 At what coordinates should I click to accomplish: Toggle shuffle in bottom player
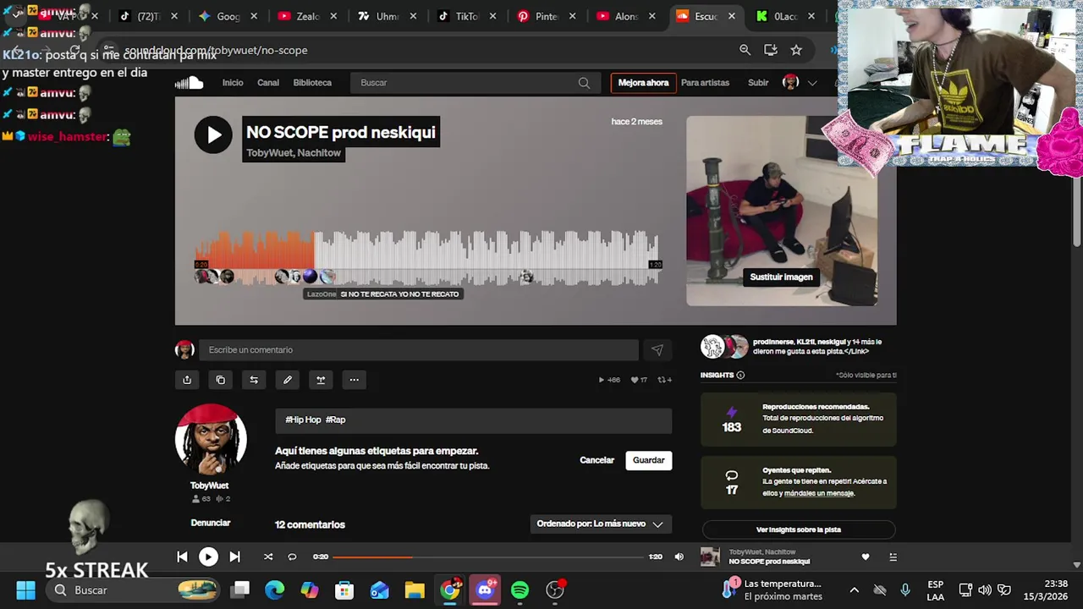click(x=268, y=557)
